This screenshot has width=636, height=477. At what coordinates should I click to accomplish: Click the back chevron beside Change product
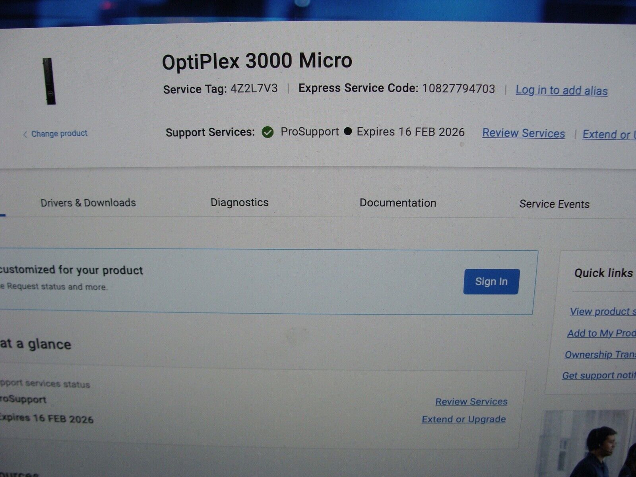tap(25, 134)
